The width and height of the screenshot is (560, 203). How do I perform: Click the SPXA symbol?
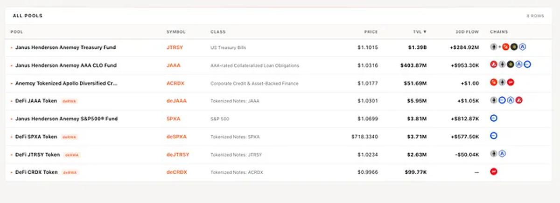pyautogui.click(x=173, y=119)
